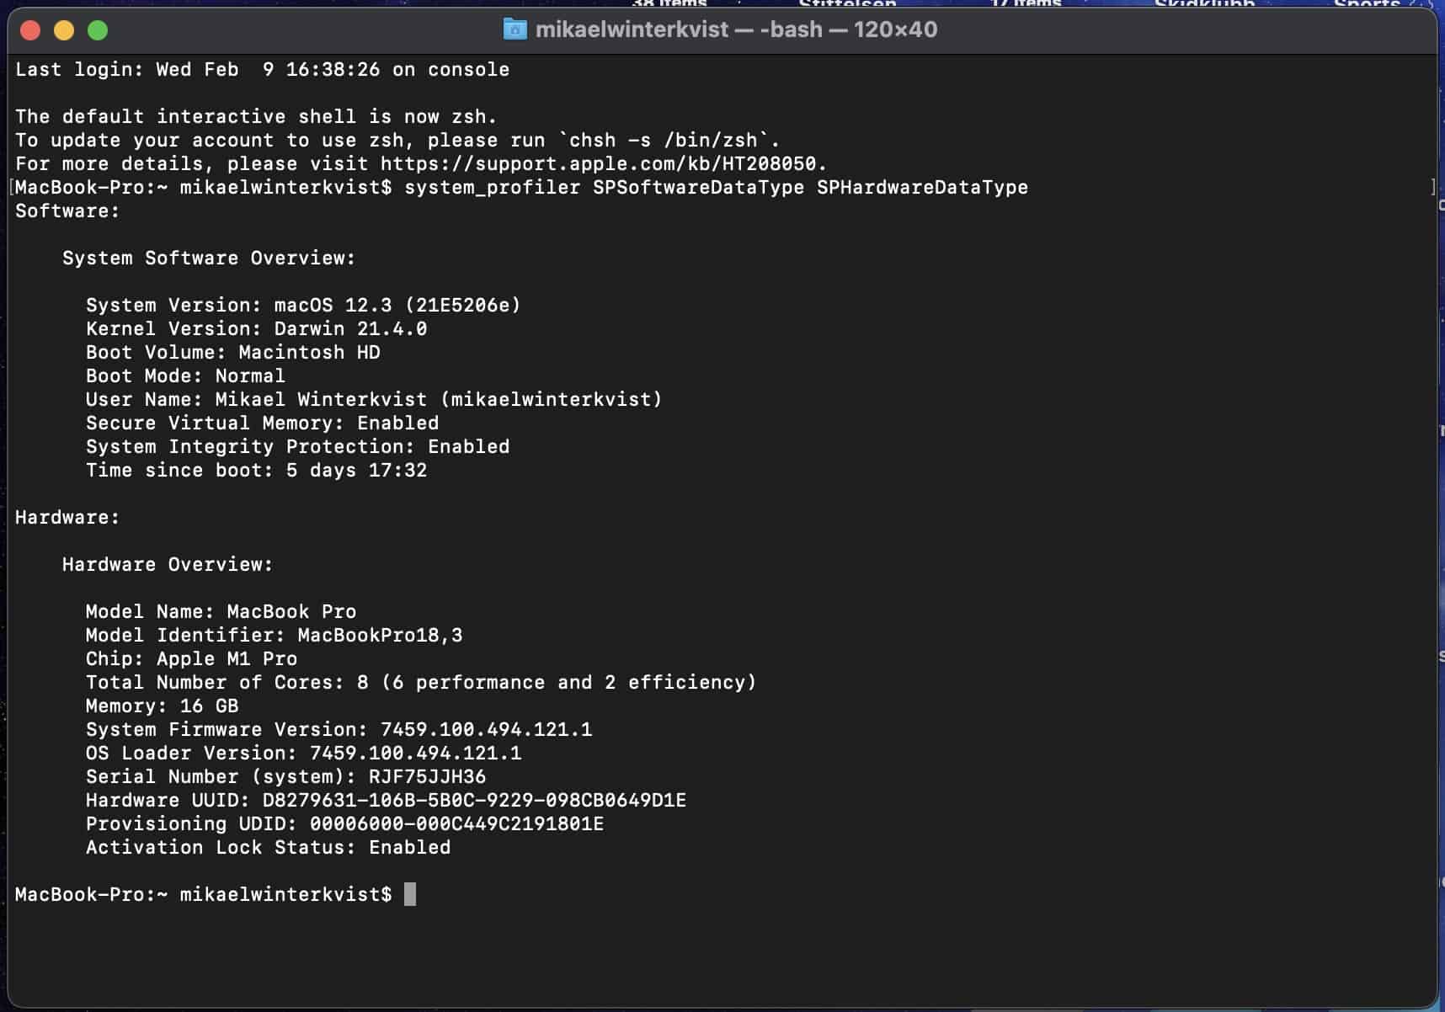1445x1012 pixels.
Task: Click the 'Memory: 16 GB' line
Action: tap(162, 706)
